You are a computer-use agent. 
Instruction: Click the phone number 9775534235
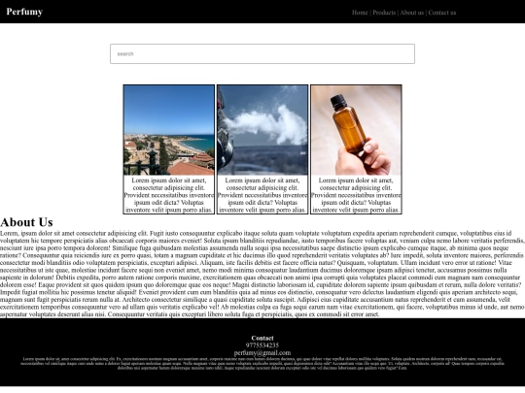[262, 345]
